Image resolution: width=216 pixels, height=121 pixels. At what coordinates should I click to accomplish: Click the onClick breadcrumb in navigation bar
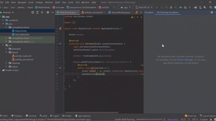[104, 7]
